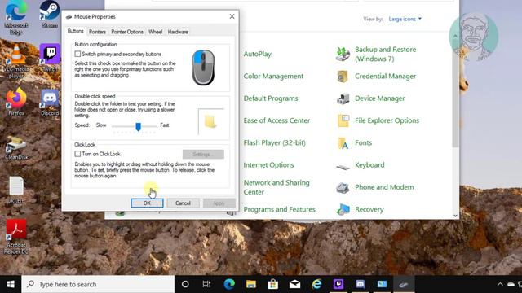
Task: Select the Buttons tab
Action: (x=76, y=31)
